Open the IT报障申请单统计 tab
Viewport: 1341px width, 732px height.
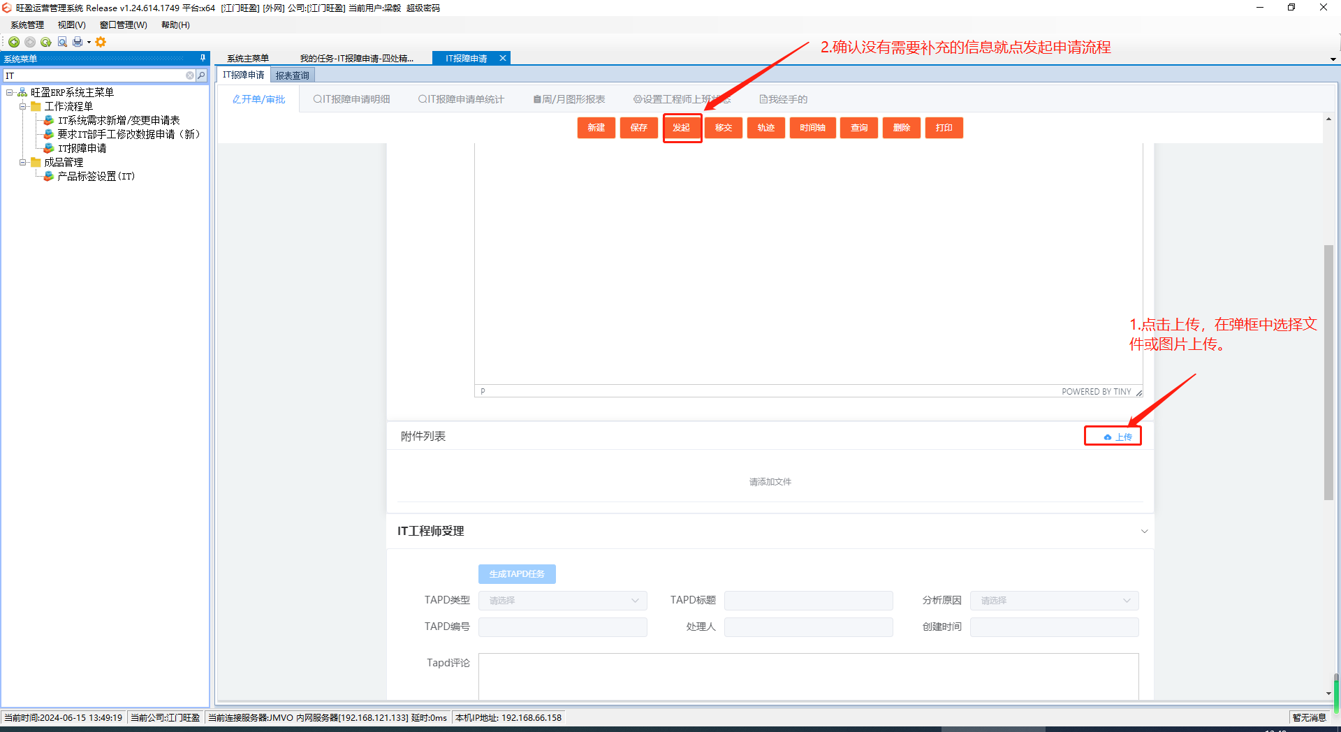tap(461, 99)
